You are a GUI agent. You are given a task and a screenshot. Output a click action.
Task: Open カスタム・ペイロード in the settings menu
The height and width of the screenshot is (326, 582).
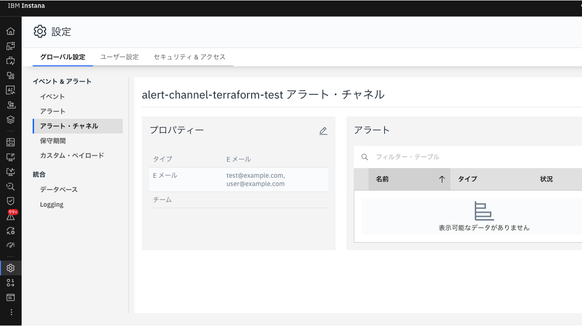pos(72,155)
